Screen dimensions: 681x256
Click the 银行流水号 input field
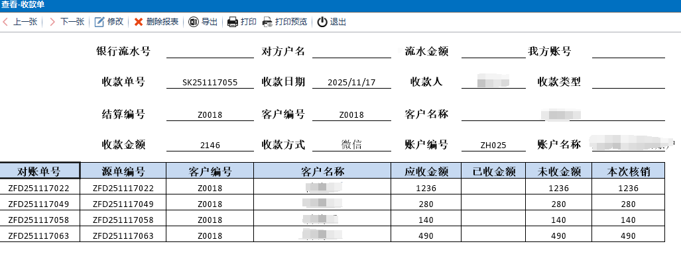[x=210, y=52]
